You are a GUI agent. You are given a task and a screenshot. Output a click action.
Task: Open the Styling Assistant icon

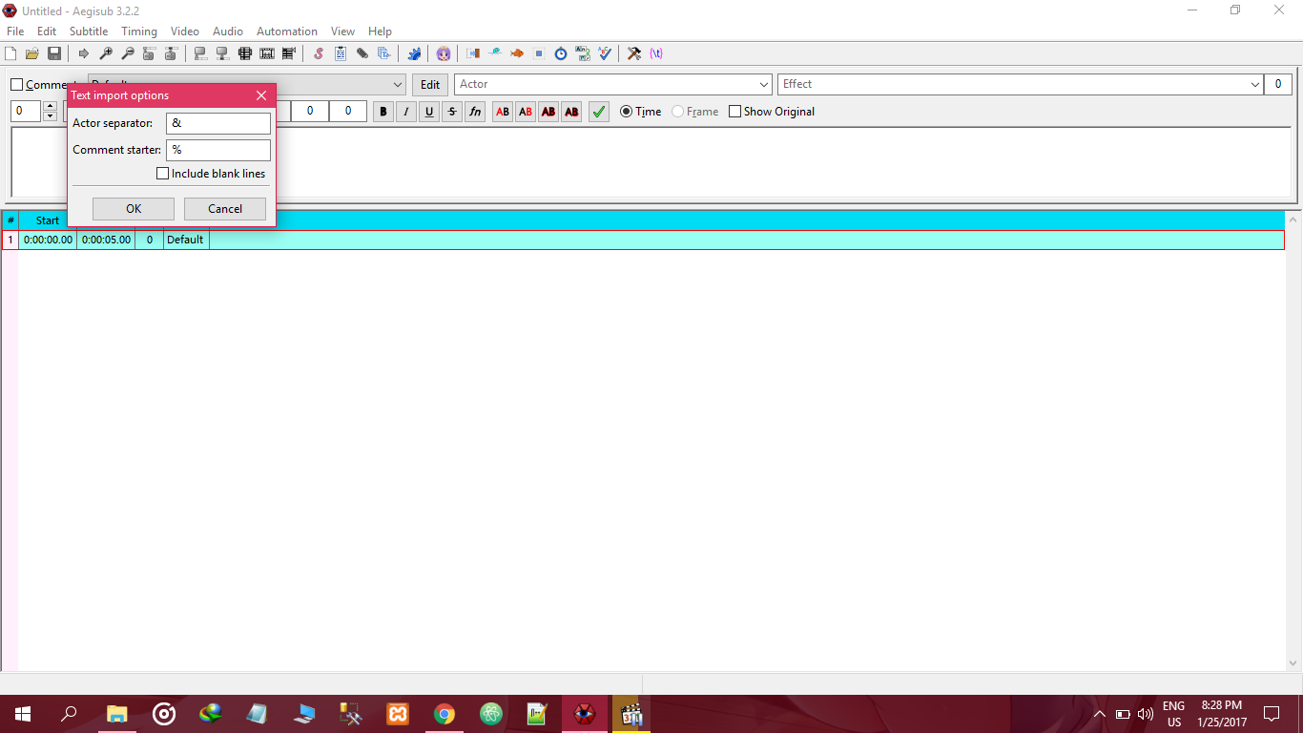[x=495, y=53]
